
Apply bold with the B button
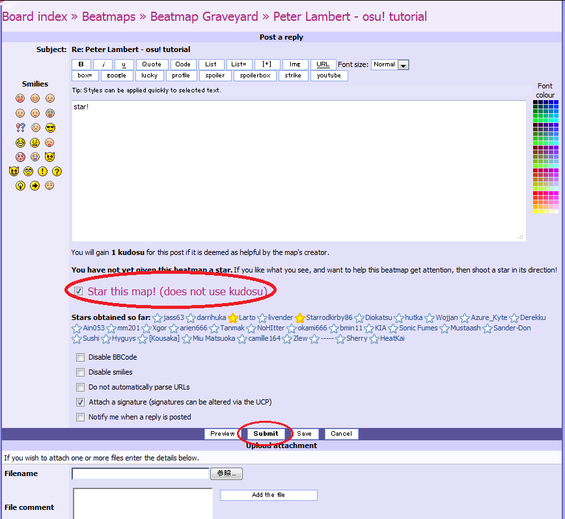tap(81, 64)
